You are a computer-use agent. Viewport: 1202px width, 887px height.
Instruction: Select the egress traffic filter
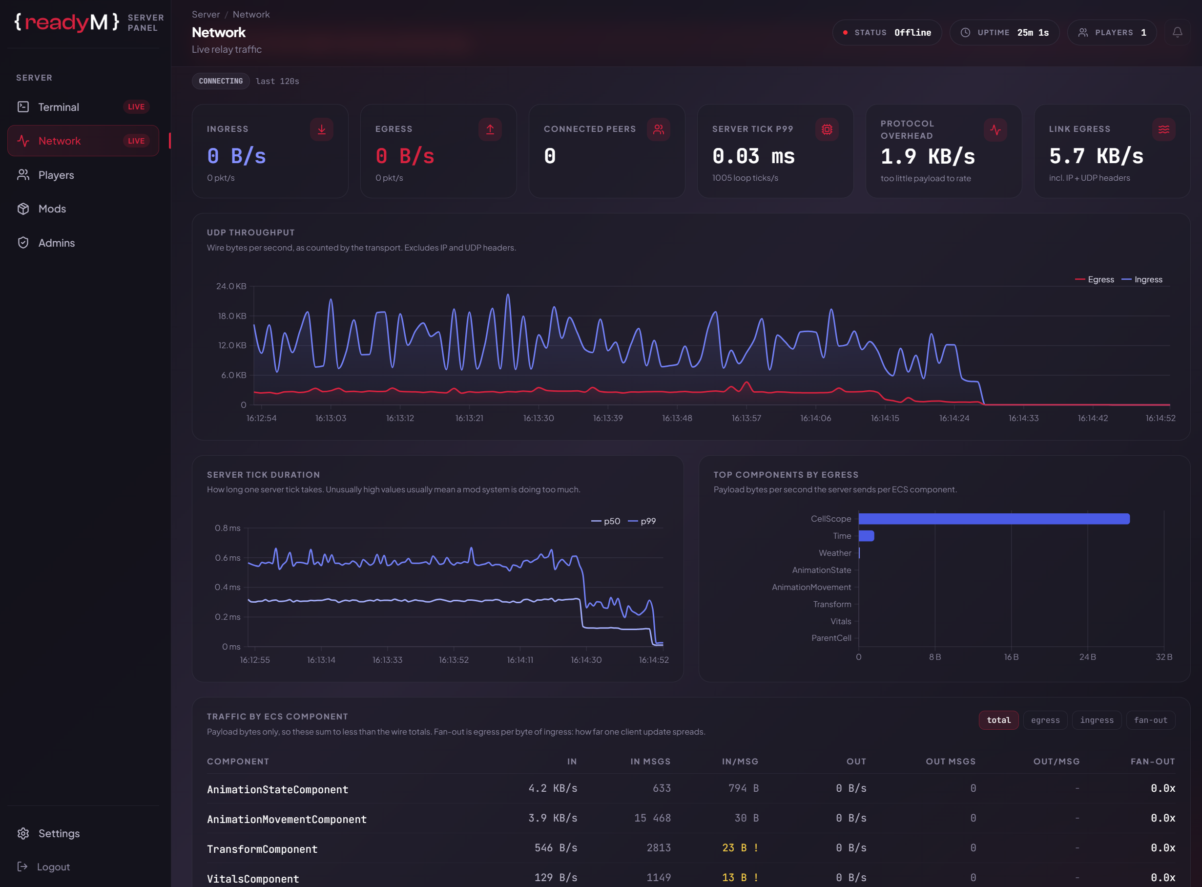coord(1045,720)
